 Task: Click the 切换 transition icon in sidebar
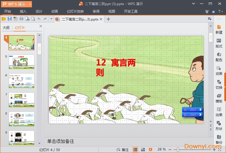point(219,84)
